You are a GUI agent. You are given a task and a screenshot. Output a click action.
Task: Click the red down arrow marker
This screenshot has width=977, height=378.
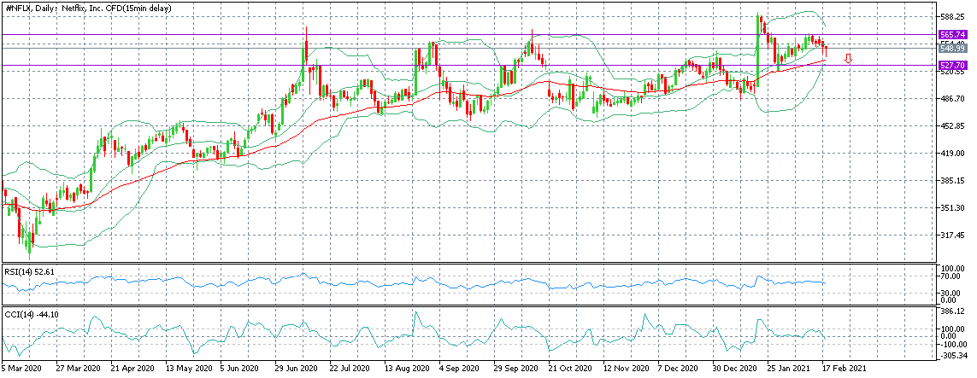click(848, 59)
